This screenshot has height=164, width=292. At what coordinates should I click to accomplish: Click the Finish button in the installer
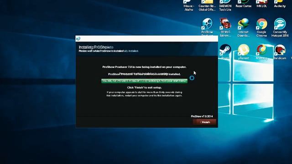coord(204,122)
